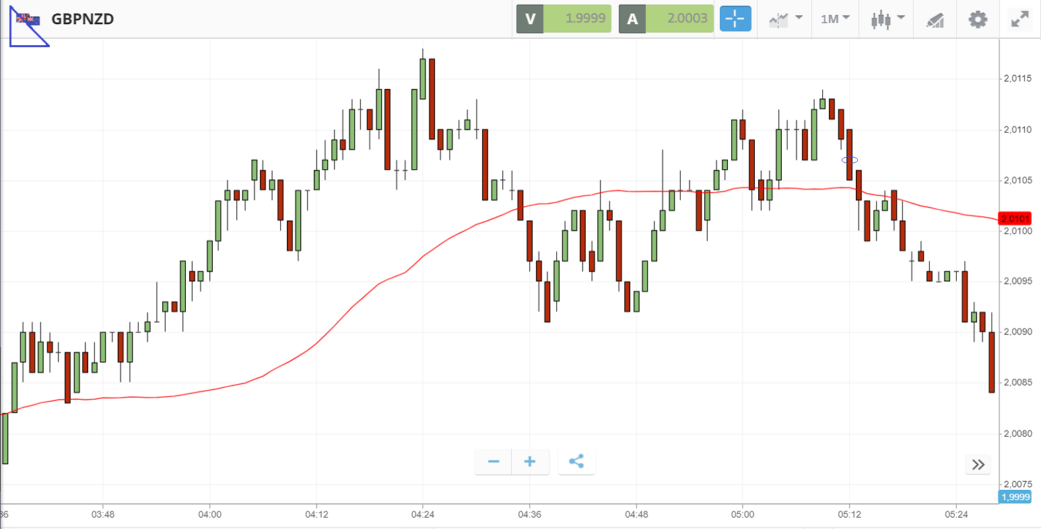Open the 1M timeframe dropdown
The image size is (1041, 529).
835,19
